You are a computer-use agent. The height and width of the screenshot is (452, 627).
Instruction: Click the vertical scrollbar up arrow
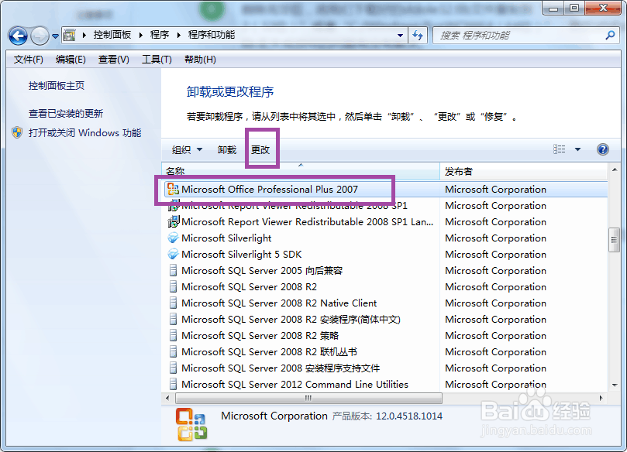tap(614, 170)
